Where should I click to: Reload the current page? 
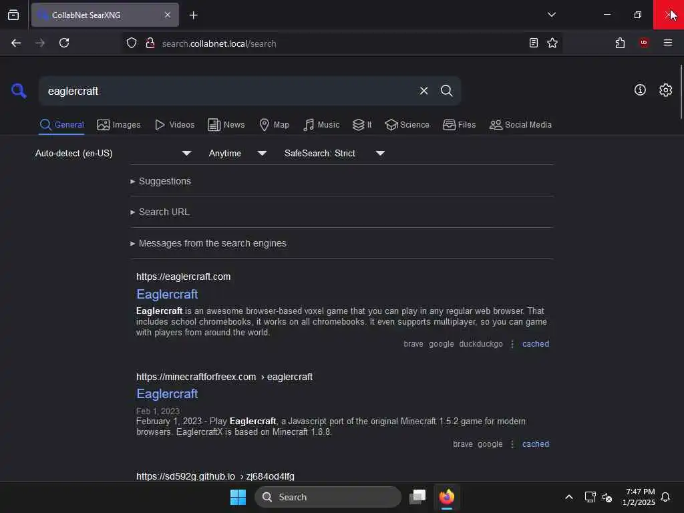[x=64, y=43]
